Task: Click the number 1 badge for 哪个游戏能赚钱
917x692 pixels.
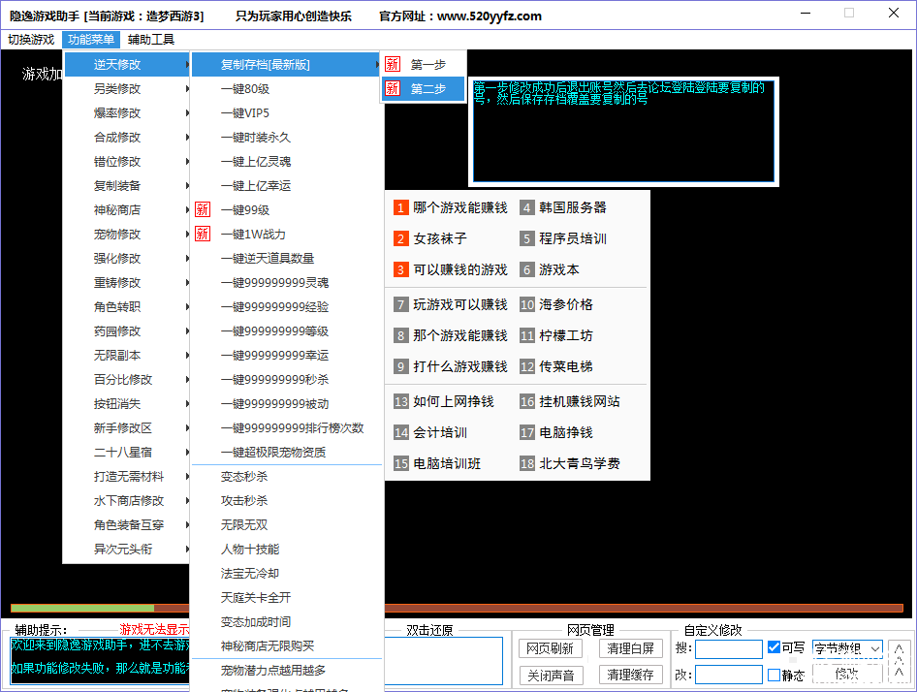Action: [400, 207]
